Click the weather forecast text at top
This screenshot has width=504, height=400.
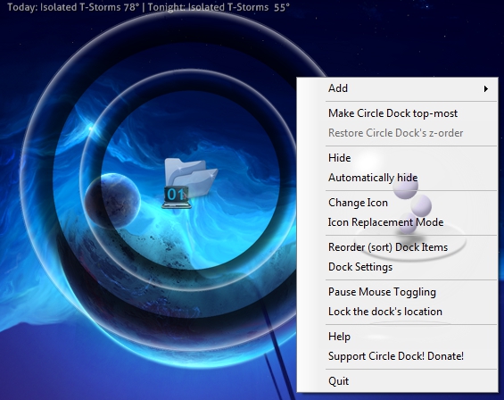coord(148,7)
